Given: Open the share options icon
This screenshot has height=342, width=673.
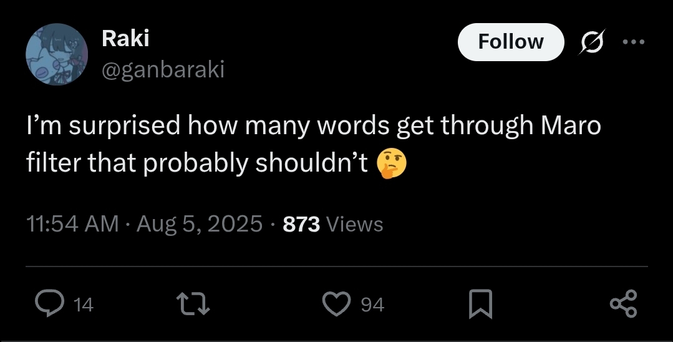Looking at the screenshot, I should tap(624, 304).
